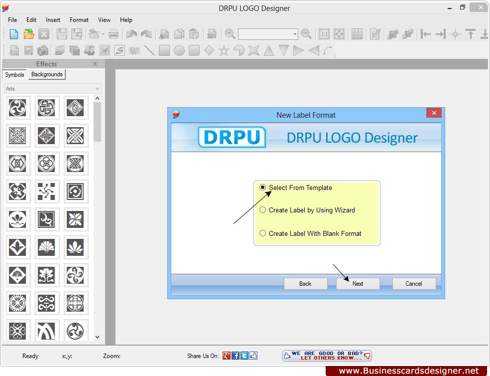Click the Save As double-floppy icon
The width and height of the screenshot is (490, 376).
click(77, 34)
